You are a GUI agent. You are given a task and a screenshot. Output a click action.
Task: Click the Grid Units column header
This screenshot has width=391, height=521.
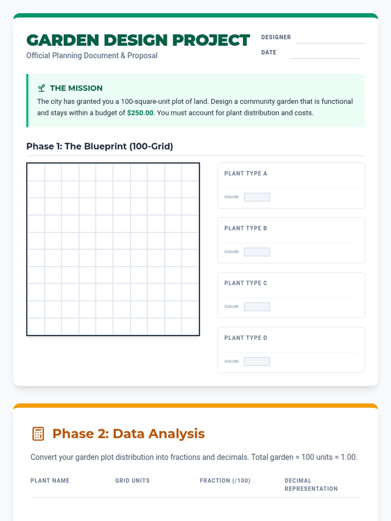pos(132,481)
